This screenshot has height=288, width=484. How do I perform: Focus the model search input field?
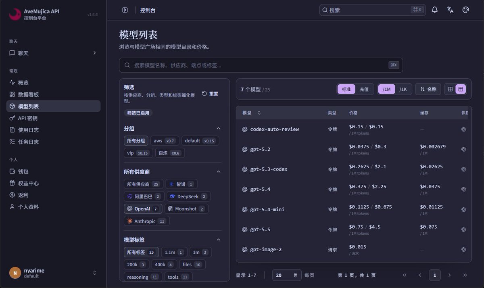point(261,65)
